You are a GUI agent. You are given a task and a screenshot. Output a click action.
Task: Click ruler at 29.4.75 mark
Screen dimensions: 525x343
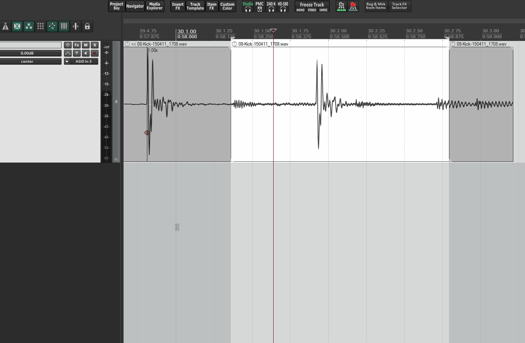[x=148, y=31]
